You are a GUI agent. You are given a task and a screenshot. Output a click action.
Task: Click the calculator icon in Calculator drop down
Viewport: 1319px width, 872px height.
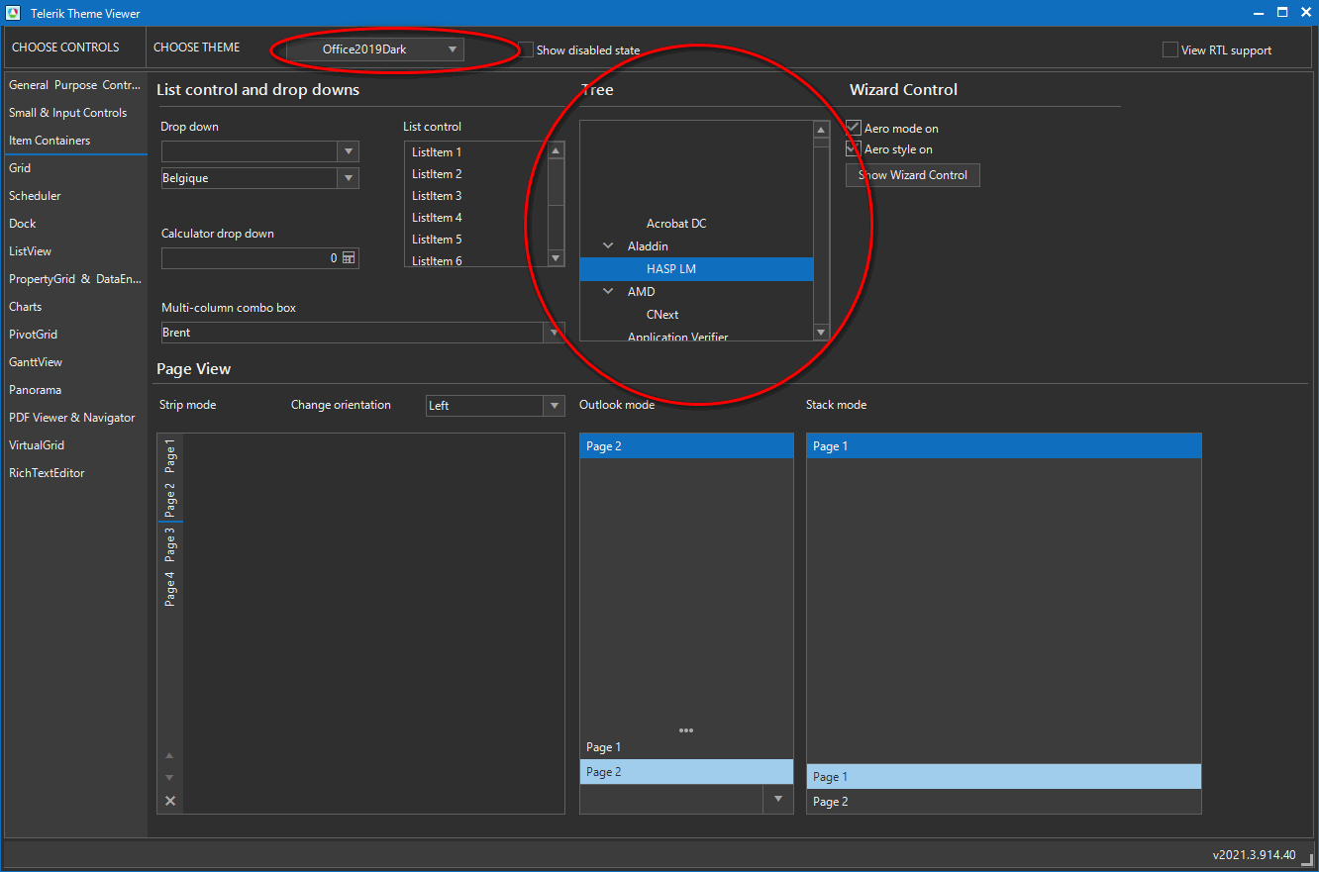coord(348,258)
